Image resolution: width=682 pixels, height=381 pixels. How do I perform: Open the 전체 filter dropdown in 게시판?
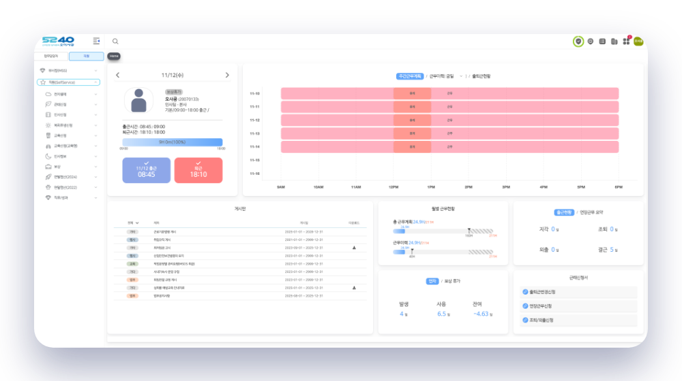point(133,223)
